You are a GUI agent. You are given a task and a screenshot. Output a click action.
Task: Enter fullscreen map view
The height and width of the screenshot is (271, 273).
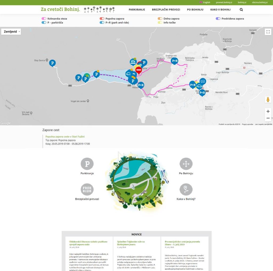[x=268, y=32]
